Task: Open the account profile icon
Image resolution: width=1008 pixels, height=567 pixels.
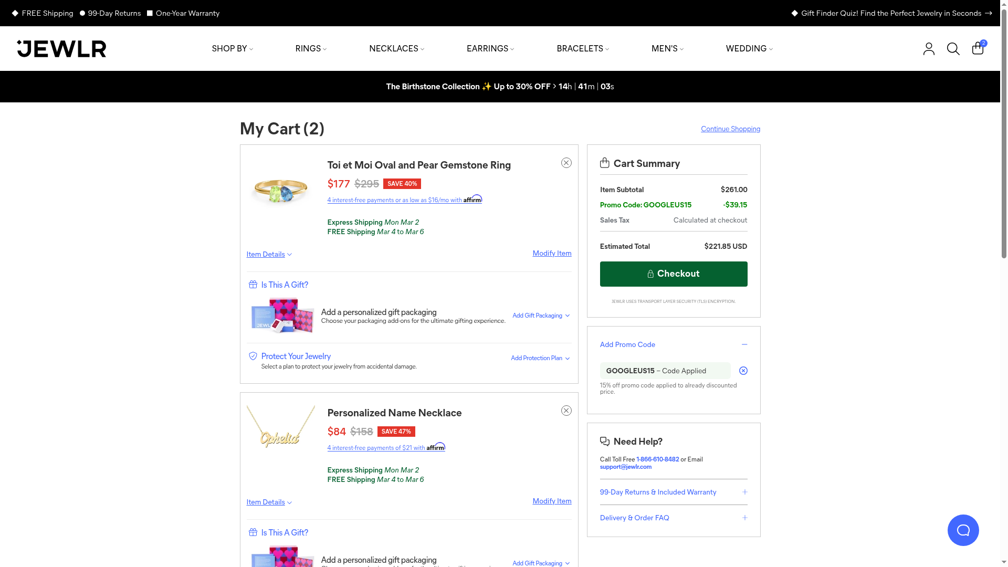Action: (929, 49)
